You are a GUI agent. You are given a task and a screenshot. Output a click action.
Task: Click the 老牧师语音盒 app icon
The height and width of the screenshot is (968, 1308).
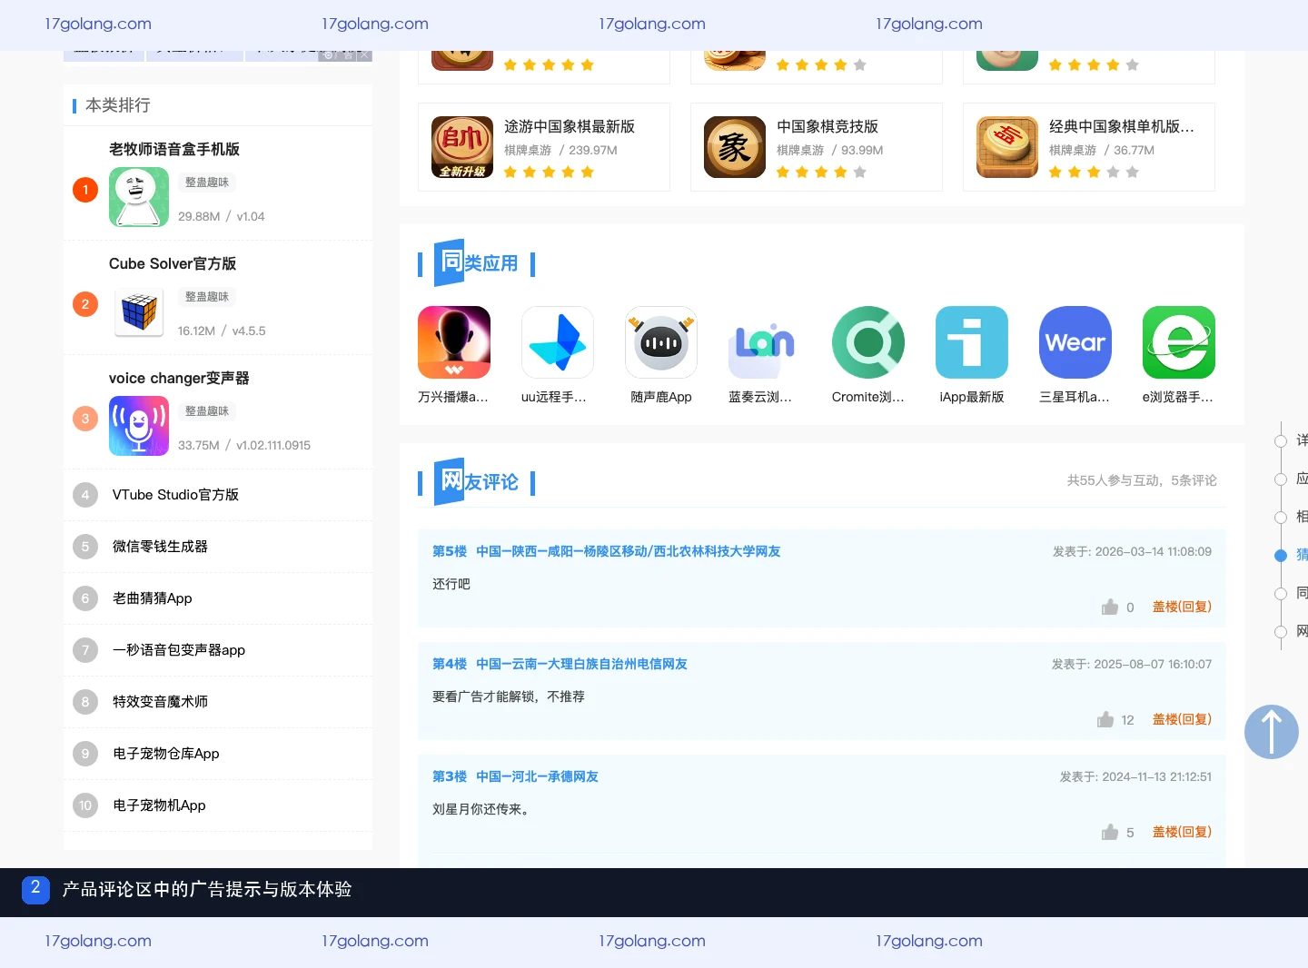point(139,197)
